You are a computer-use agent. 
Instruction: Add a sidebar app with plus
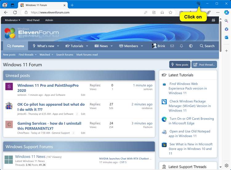(x=226, y=51)
